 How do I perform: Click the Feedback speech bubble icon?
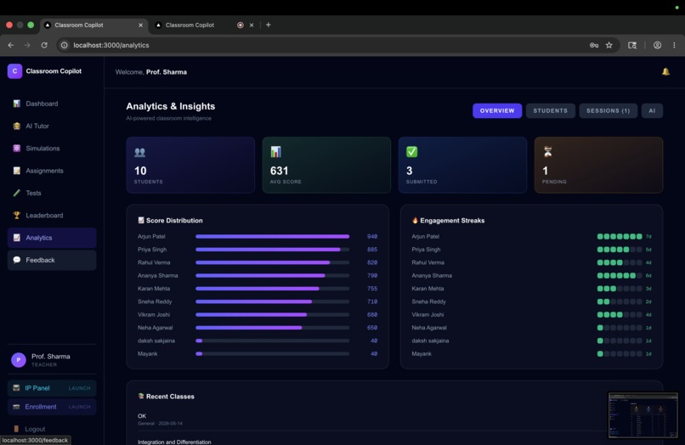[x=17, y=260]
